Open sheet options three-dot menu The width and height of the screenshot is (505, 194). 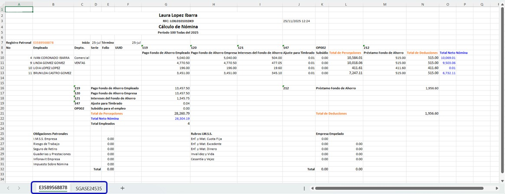coord(304,188)
